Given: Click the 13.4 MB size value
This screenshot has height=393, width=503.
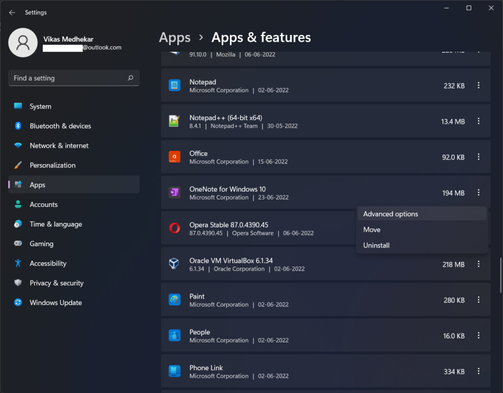Looking at the screenshot, I should coord(452,122).
